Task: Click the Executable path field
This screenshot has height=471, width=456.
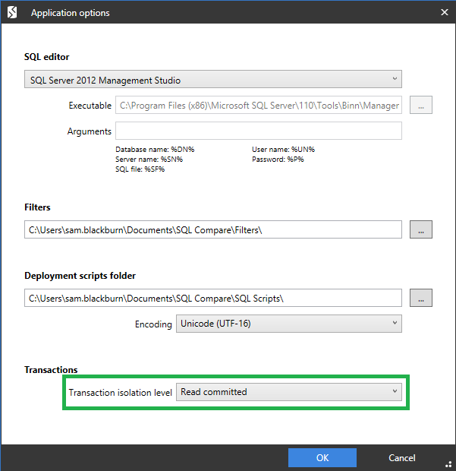Action: coord(258,106)
